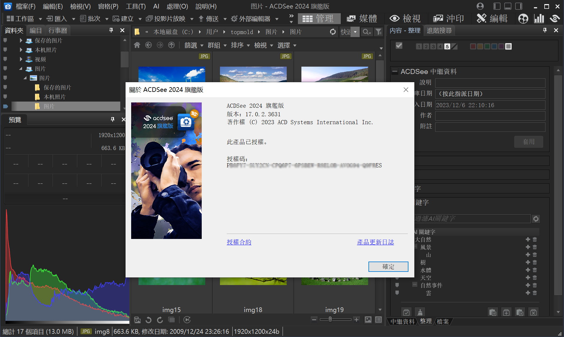Navigate back with the left arrow icon
The width and height of the screenshot is (564, 337).
click(148, 45)
